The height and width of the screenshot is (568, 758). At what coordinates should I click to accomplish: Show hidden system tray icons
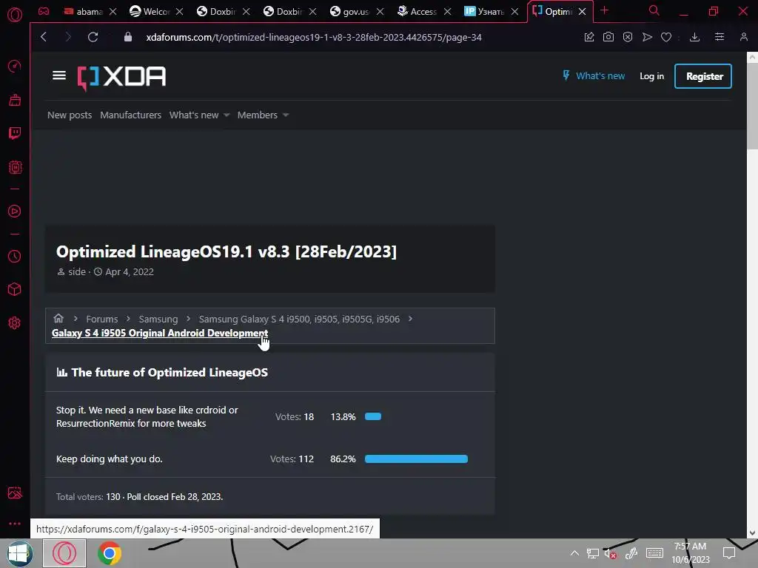pos(574,553)
